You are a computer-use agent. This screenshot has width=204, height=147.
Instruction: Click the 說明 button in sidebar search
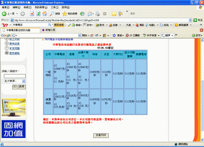[22, 87]
